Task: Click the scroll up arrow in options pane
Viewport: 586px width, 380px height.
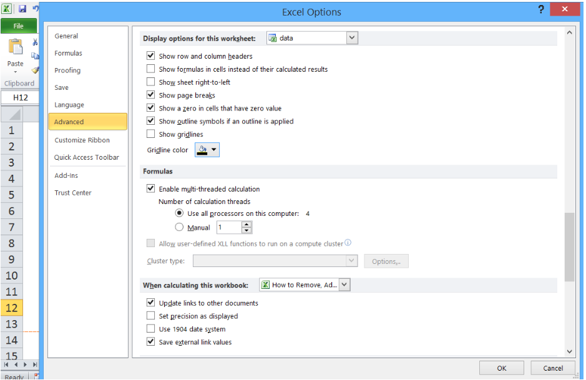Action: 569,32
